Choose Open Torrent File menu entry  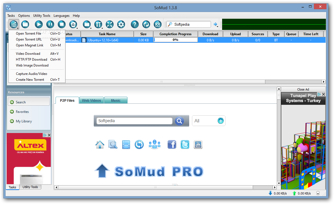pos(37,34)
